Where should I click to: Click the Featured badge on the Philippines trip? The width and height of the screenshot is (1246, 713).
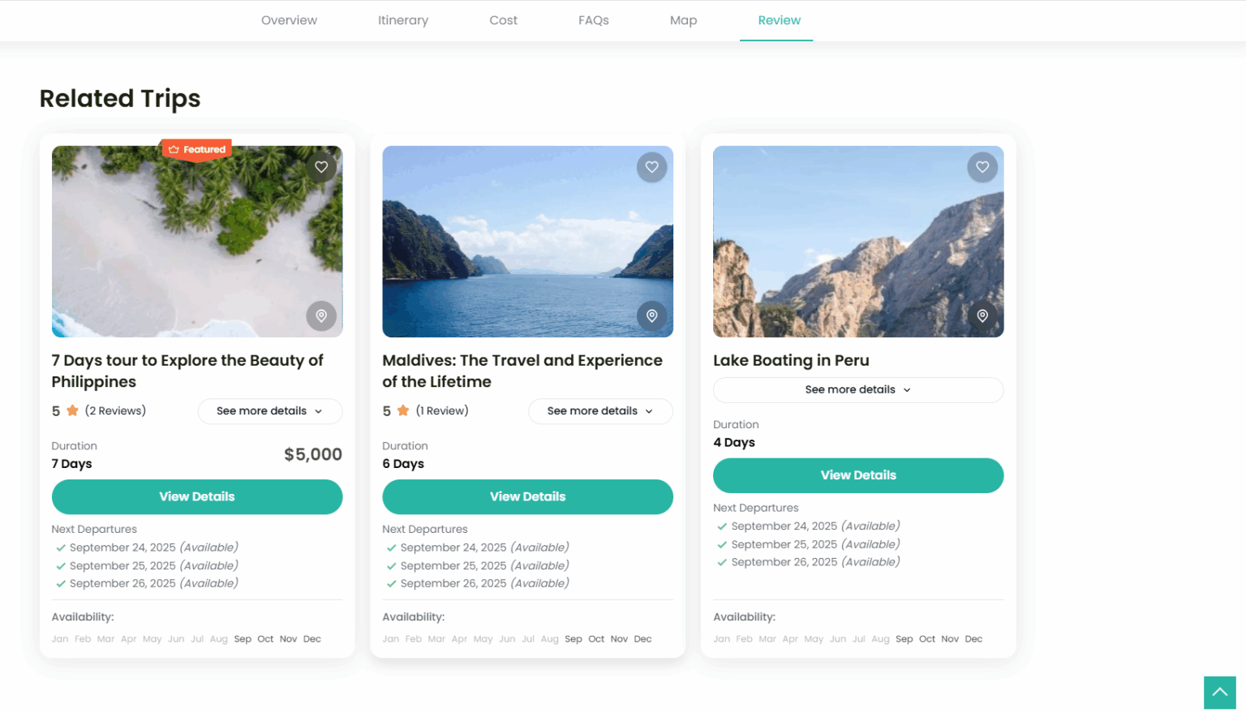(x=196, y=149)
